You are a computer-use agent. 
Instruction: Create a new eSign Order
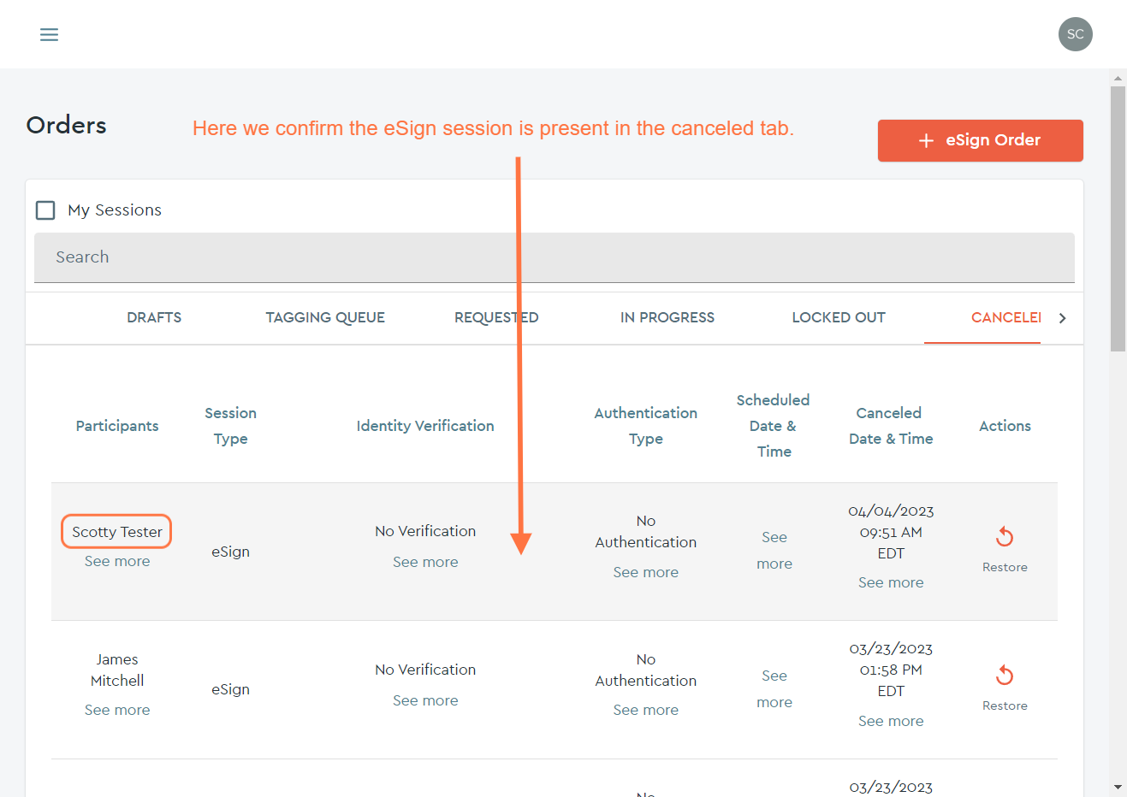pos(980,140)
